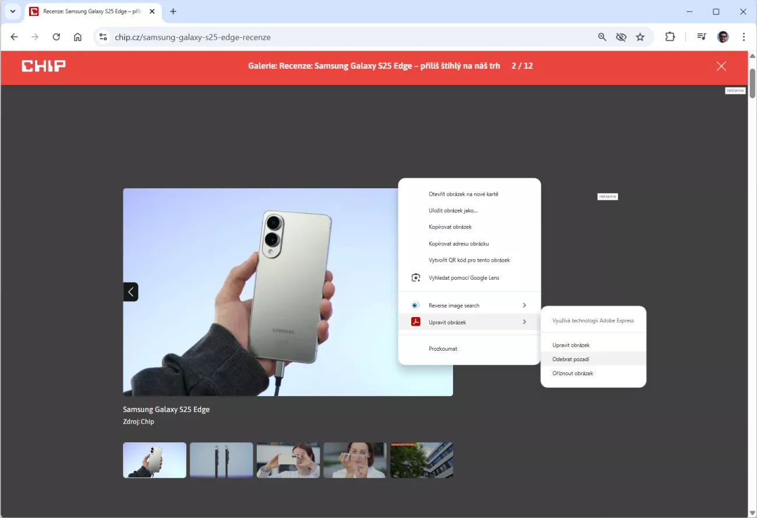
Task: Open the Extensions puzzle icon
Action: 670,37
